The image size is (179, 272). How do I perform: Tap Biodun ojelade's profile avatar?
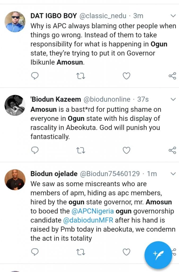pyautogui.click(x=15, y=180)
